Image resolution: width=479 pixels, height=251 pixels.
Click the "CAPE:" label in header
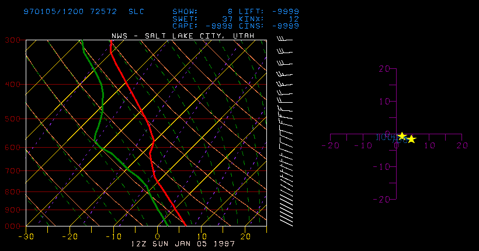pos(185,26)
